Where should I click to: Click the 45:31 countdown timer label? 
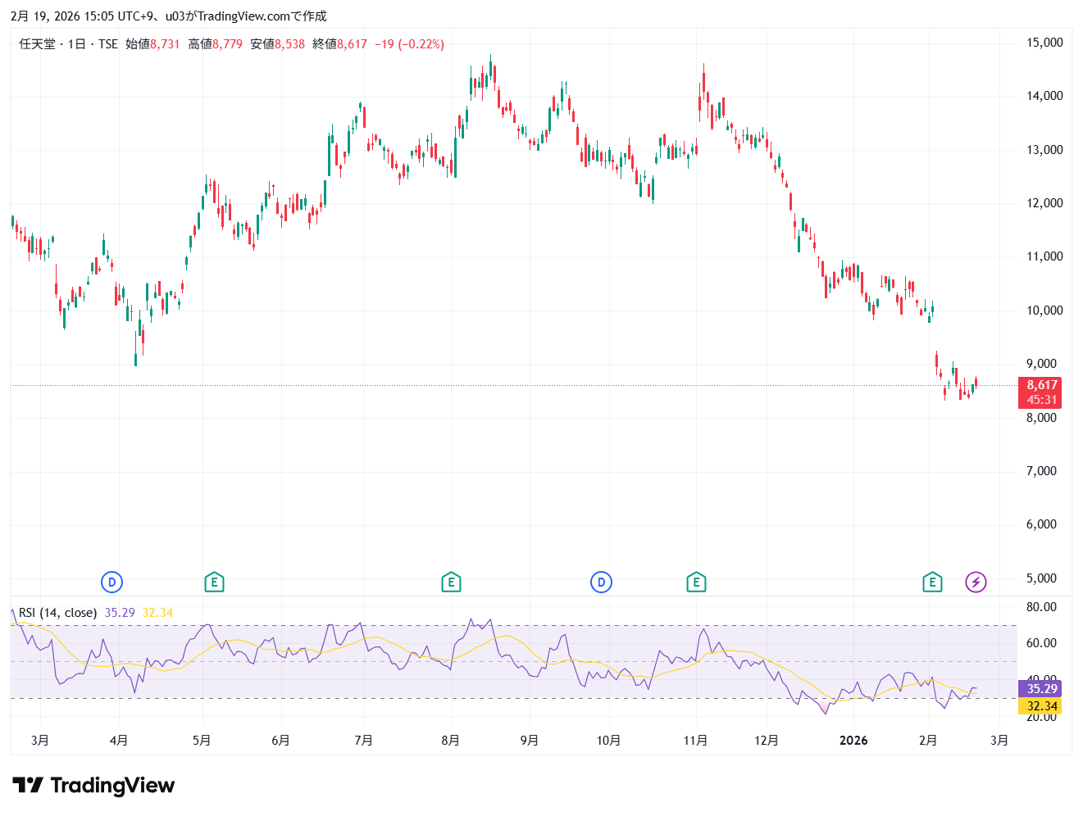click(1041, 400)
